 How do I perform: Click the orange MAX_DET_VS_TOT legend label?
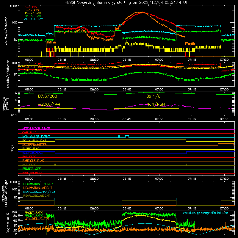37,219
